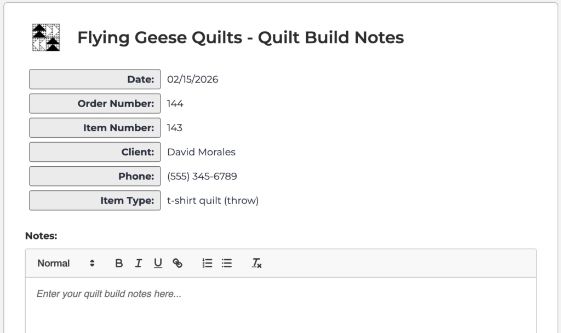Insert a link using the chain icon
561x333 pixels.
coord(178,263)
